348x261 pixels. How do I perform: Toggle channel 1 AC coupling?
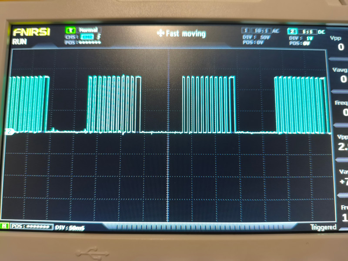(275, 31)
